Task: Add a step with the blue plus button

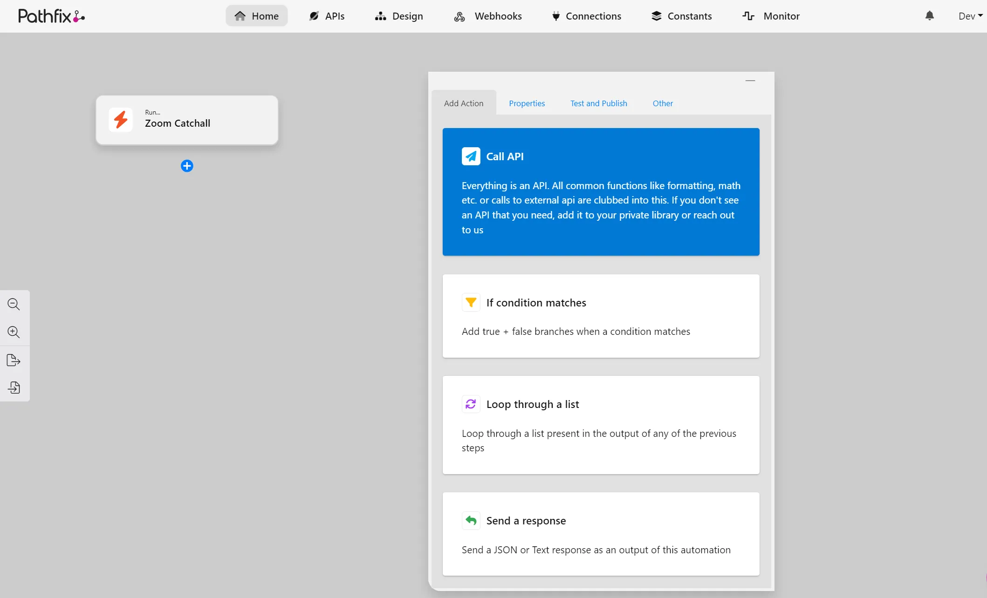Action: click(187, 166)
